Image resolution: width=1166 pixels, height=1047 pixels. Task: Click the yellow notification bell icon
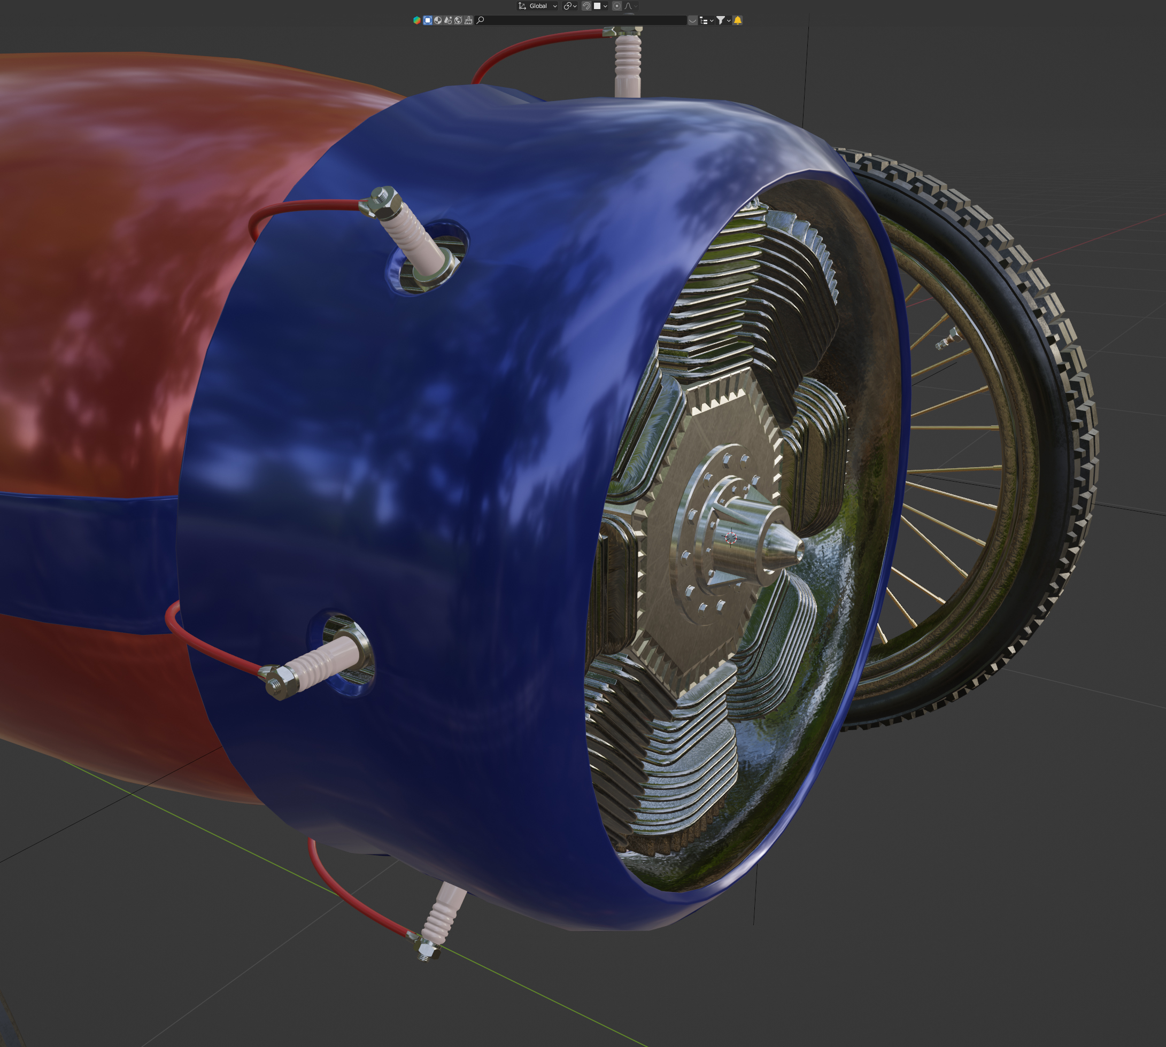(737, 20)
